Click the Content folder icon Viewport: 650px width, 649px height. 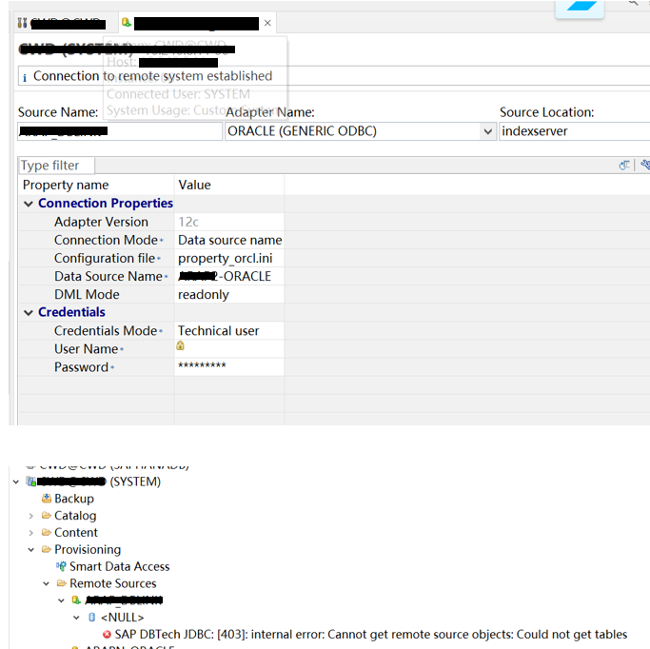pos(47,533)
